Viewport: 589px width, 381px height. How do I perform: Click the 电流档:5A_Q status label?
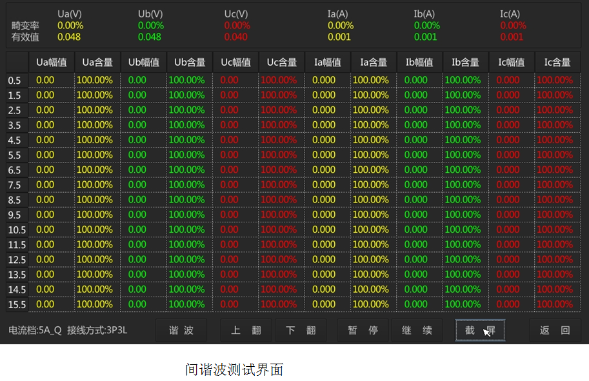tap(35, 330)
